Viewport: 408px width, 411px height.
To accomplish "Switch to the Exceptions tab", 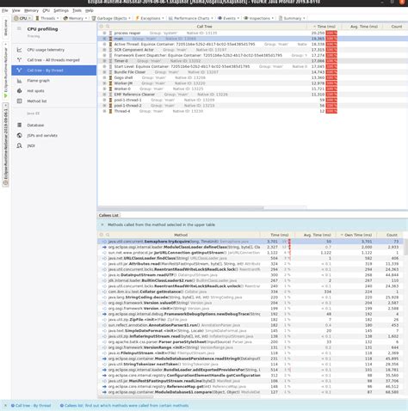I will tap(150, 18).
